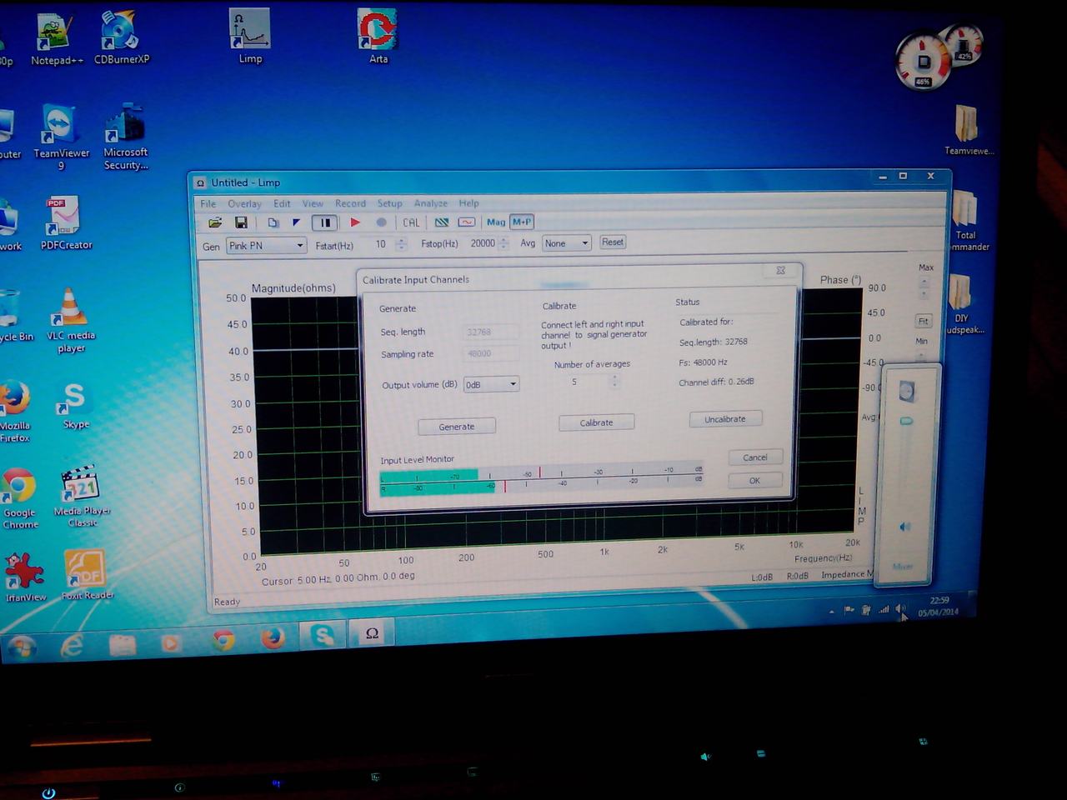Open the Overlay menu

click(x=244, y=203)
